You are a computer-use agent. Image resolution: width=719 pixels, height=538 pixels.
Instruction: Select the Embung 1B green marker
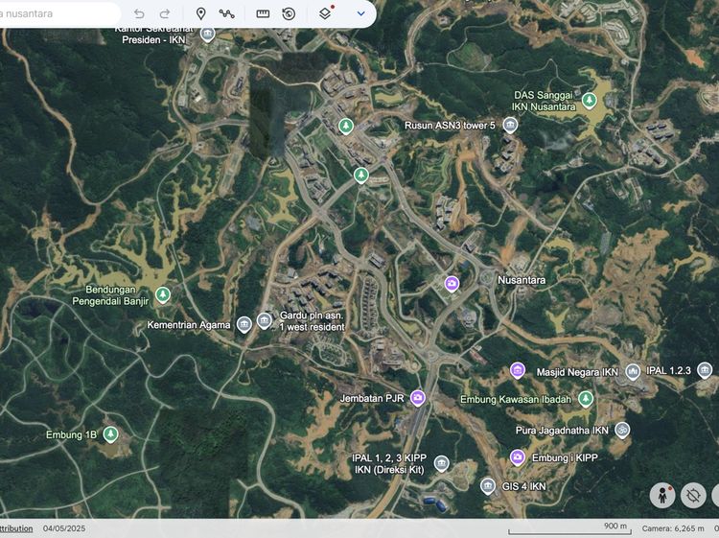pos(111,434)
